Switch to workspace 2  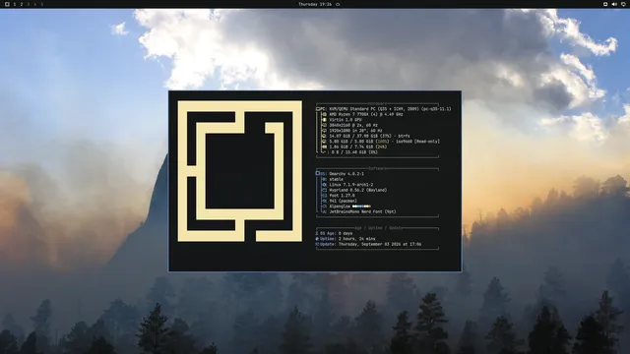tap(22, 4)
